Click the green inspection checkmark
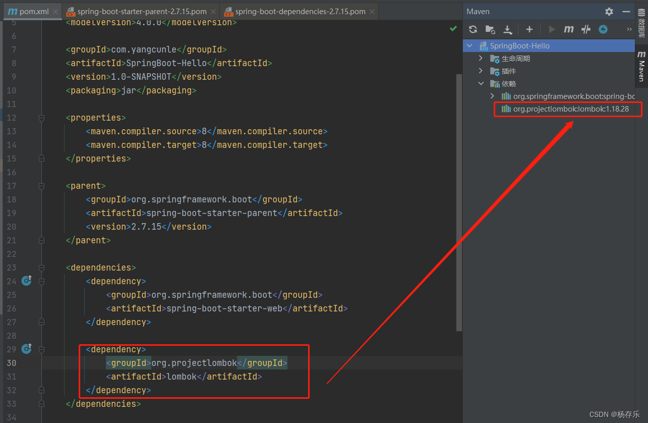Screen dimensions: 648x423 (453, 29)
